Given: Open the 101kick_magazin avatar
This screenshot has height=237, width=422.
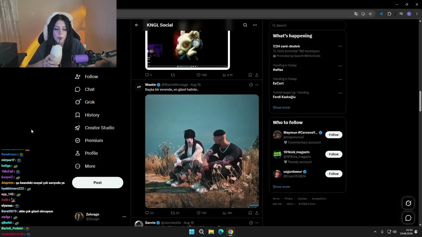Looking at the screenshot, I should tap(277, 154).
